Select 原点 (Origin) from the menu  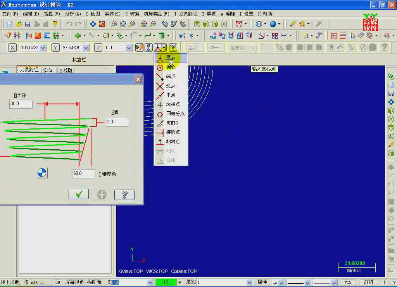click(171, 58)
